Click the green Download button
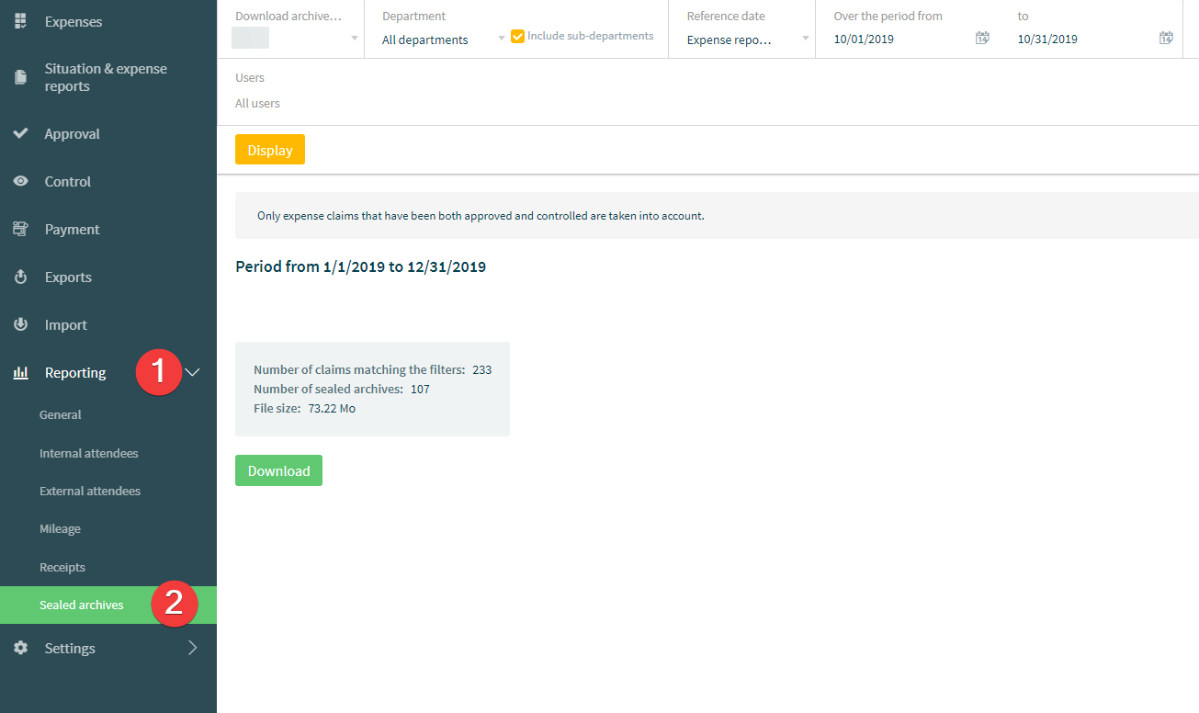The height and width of the screenshot is (713, 1199). coord(278,470)
